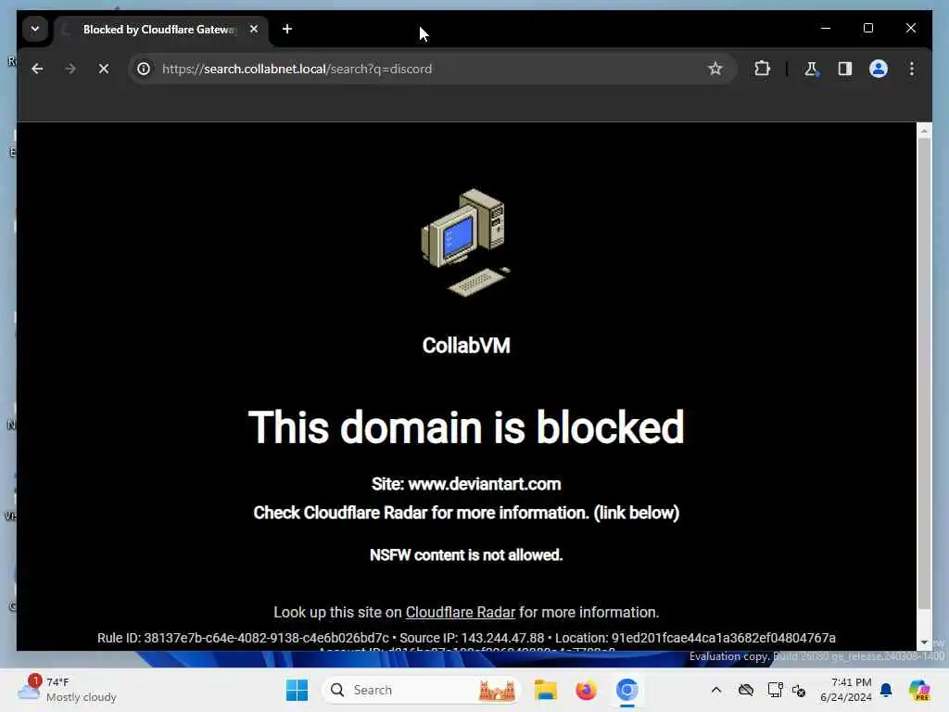Close the Blocked by Cloudflare Gateway tab
The image size is (949, 712).
(x=254, y=29)
